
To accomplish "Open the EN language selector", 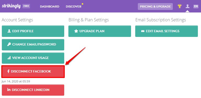I will (x=196, y=6).
